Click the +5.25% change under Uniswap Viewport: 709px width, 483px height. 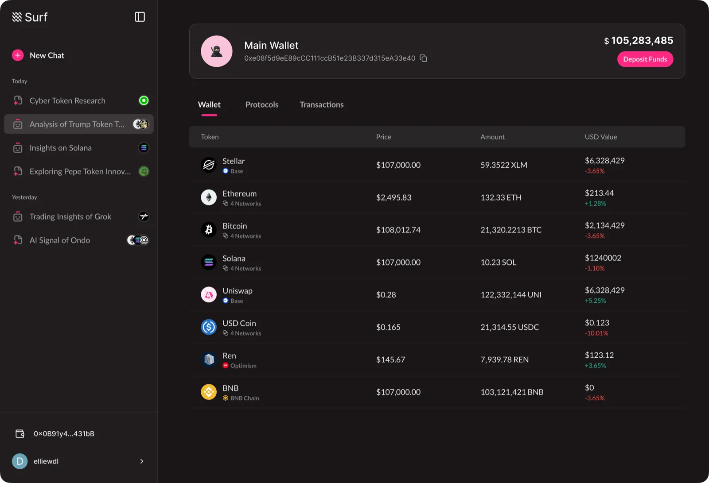click(x=595, y=301)
